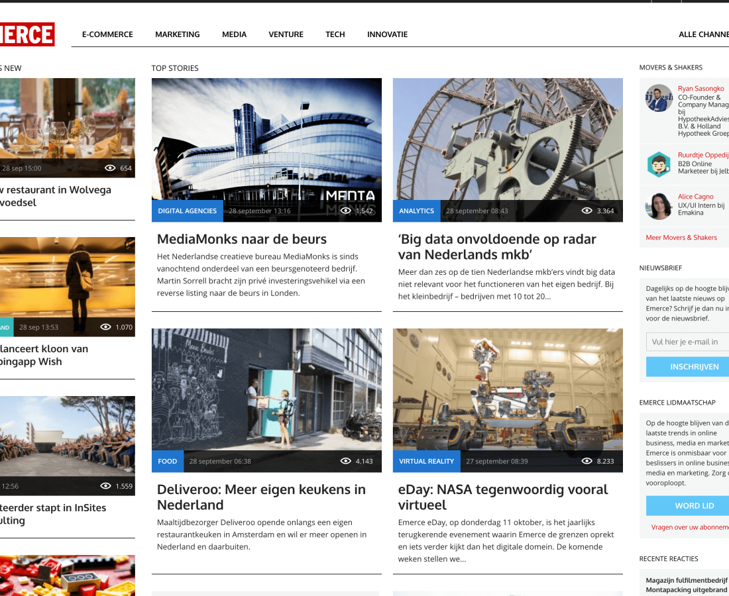Click the NIEUWSBRIEF heading
Image resolution: width=729 pixels, height=596 pixels.
661,268
